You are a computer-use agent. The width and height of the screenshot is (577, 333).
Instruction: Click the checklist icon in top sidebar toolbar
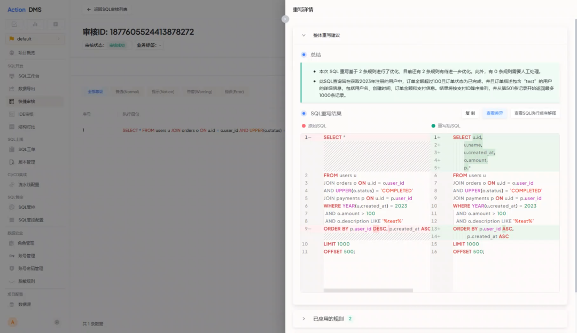click(14, 24)
